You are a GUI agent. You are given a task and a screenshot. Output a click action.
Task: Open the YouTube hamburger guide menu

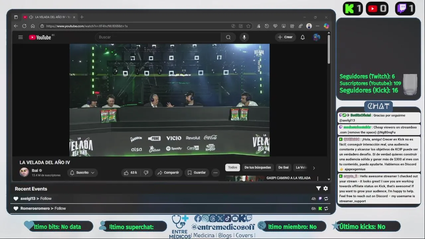tap(21, 37)
